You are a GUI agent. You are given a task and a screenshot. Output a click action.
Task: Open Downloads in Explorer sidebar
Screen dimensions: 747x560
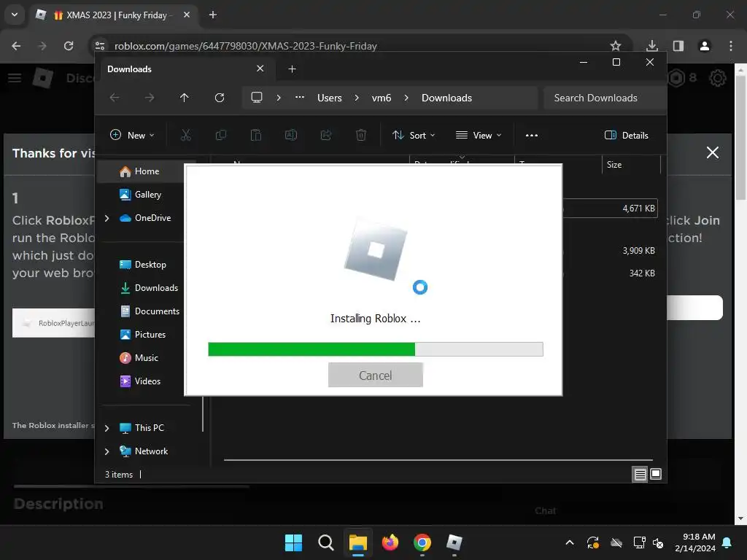[156, 287]
